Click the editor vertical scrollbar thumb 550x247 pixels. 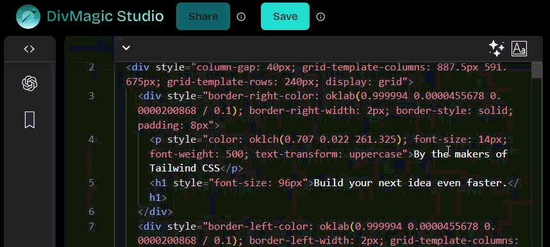coord(537,70)
